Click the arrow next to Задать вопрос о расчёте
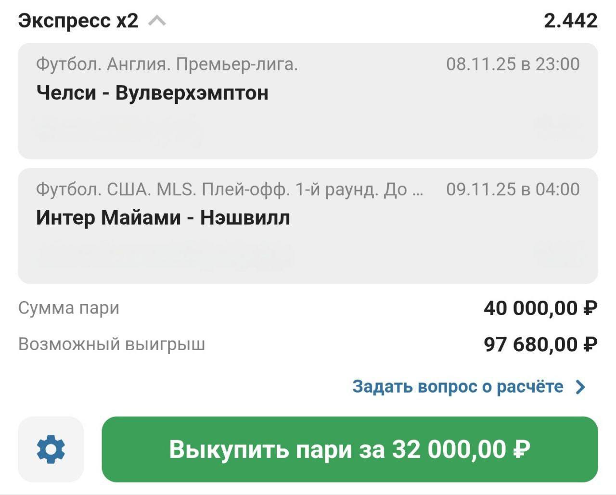 coord(581,387)
